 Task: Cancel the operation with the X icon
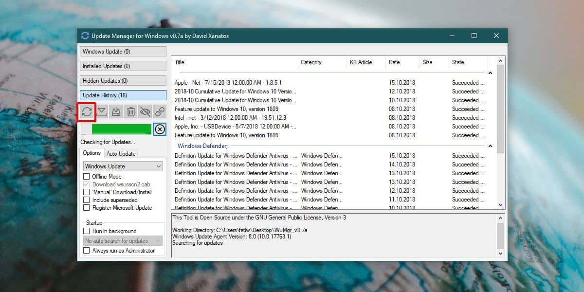[160, 129]
